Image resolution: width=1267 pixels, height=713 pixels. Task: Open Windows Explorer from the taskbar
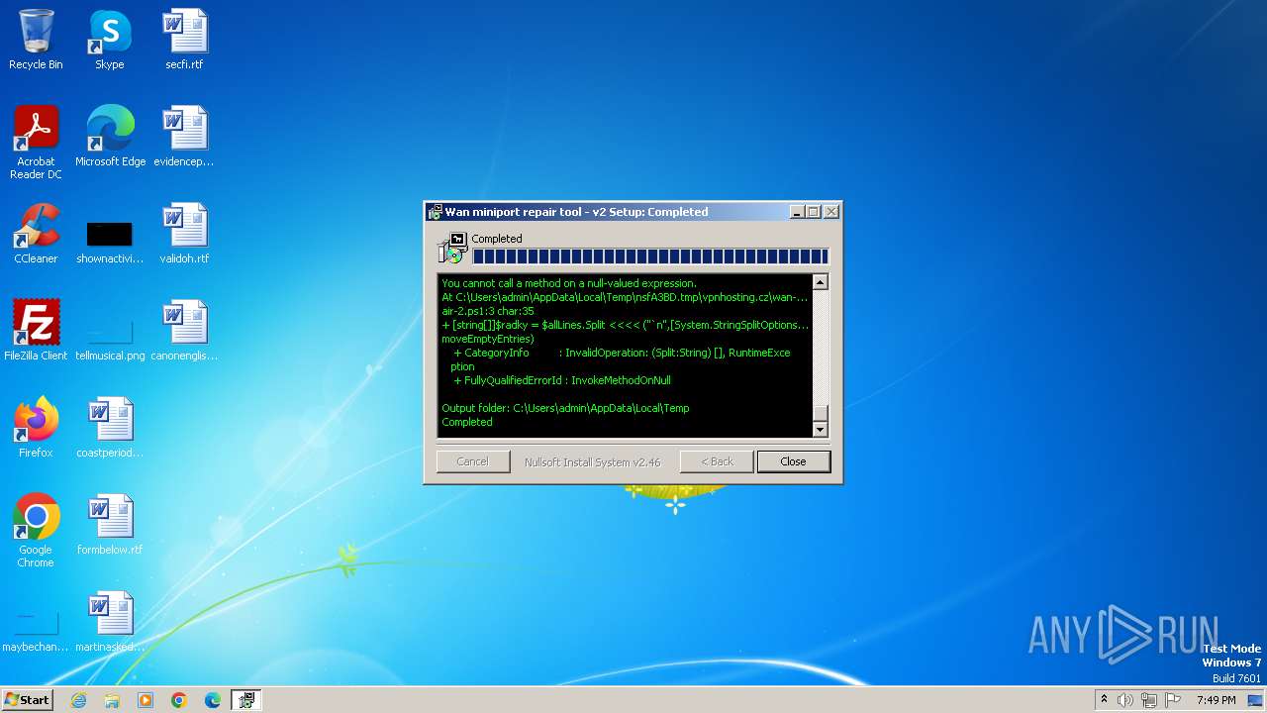tap(112, 700)
